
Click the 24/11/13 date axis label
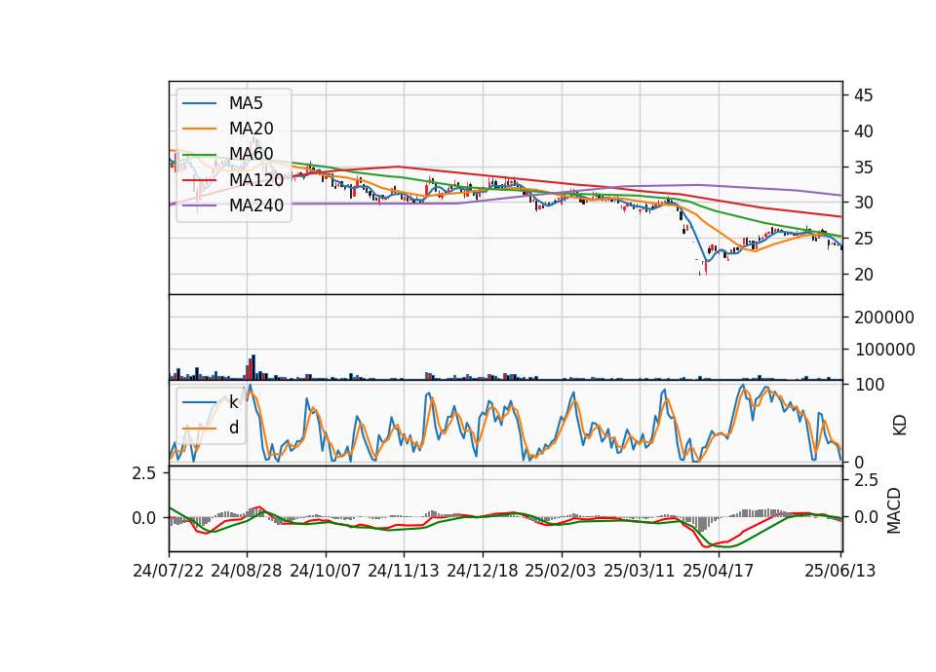coord(404,571)
